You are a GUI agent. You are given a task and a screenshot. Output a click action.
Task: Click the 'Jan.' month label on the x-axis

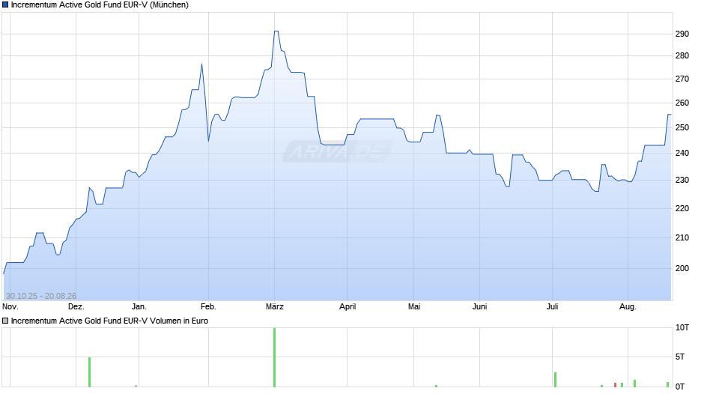pyautogui.click(x=139, y=307)
